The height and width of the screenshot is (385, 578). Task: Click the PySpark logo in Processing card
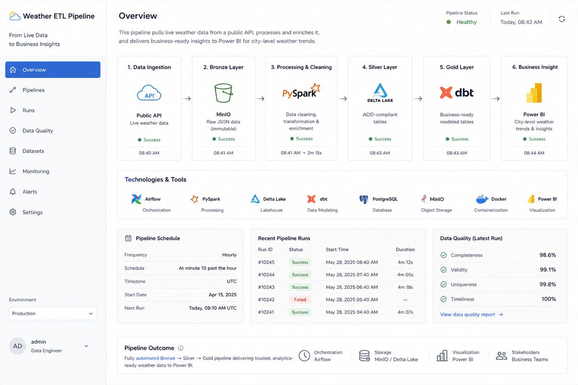click(x=301, y=91)
